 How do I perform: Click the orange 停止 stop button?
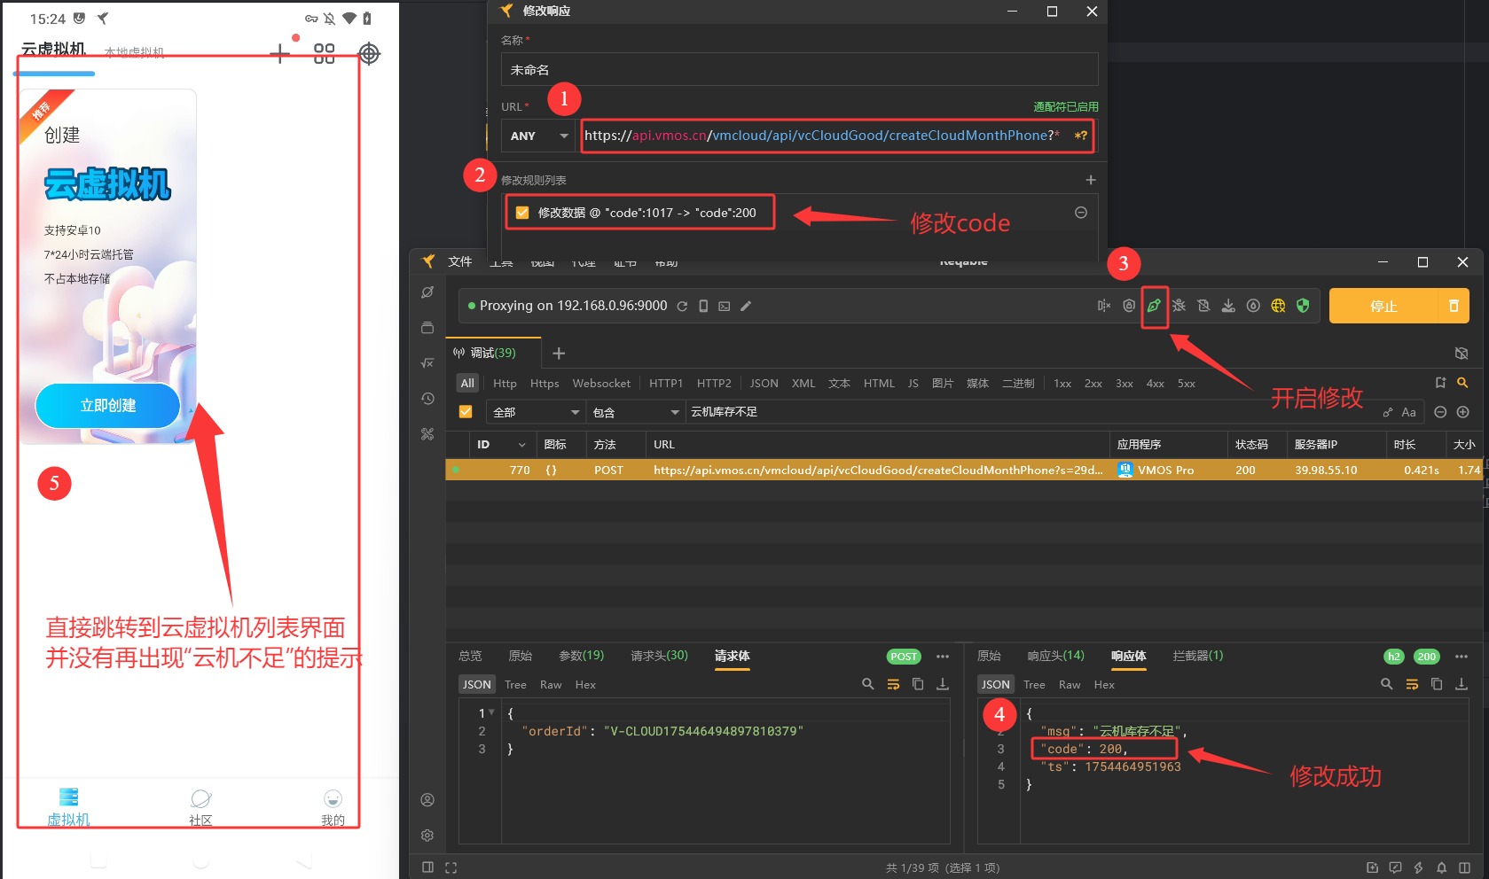pyautogui.click(x=1383, y=306)
